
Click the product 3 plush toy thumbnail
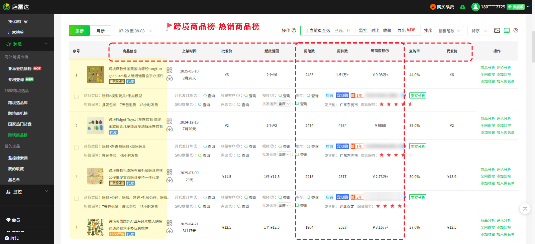(95, 176)
